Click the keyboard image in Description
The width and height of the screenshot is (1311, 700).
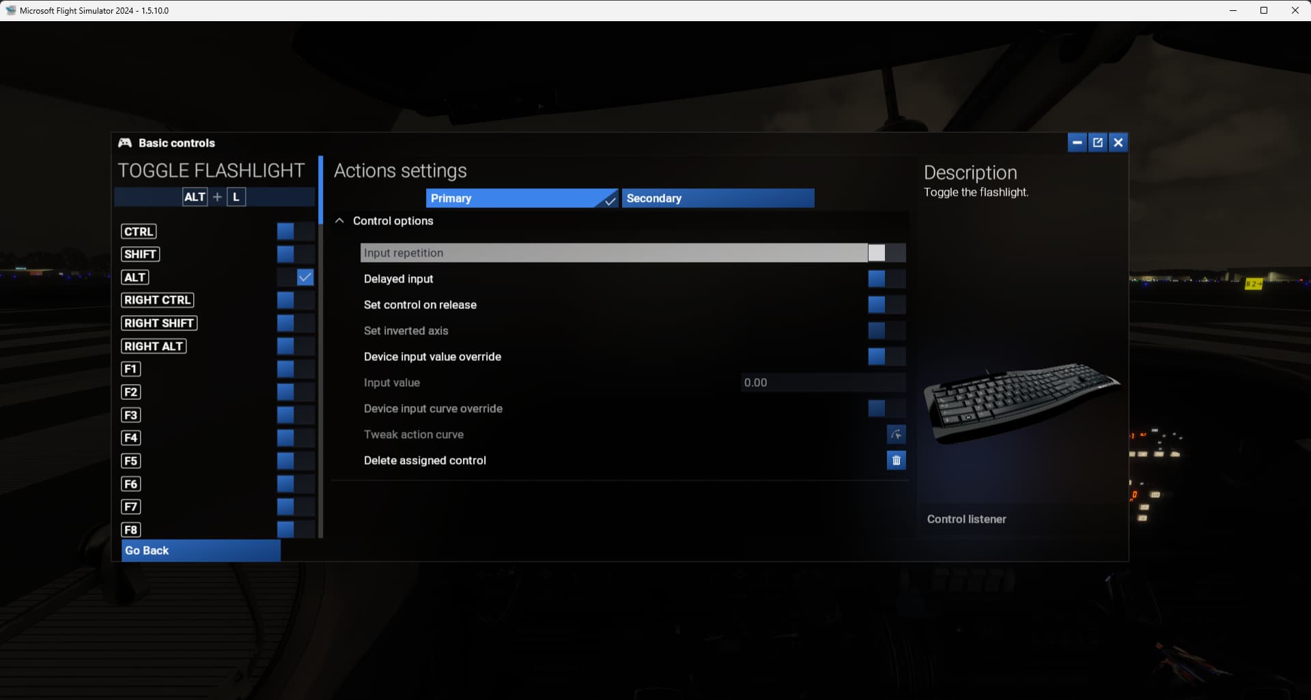(x=1021, y=403)
